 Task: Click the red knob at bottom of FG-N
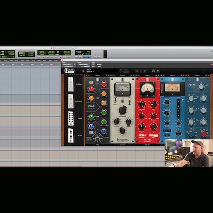(204, 134)
